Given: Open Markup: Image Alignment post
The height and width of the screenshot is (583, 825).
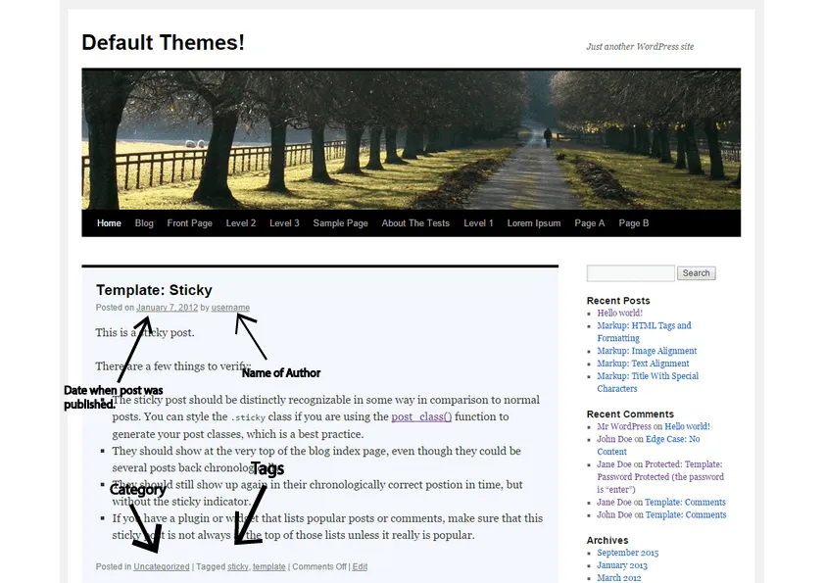Looking at the screenshot, I should [x=647, y=351].
